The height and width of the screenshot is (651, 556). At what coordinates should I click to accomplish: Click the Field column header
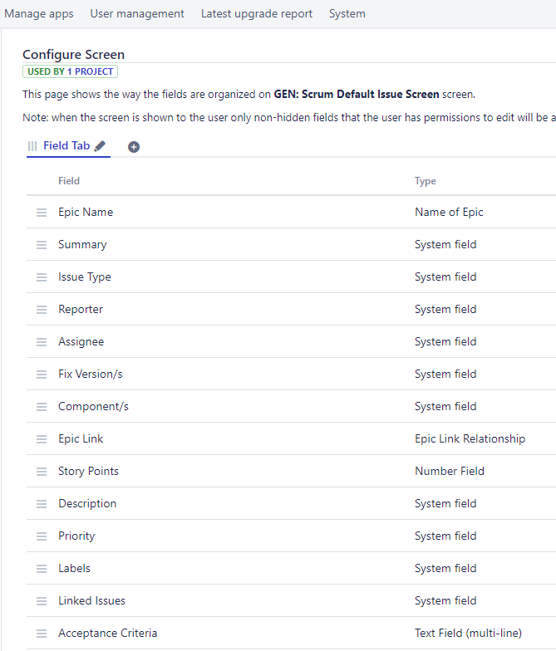(69, 181)
